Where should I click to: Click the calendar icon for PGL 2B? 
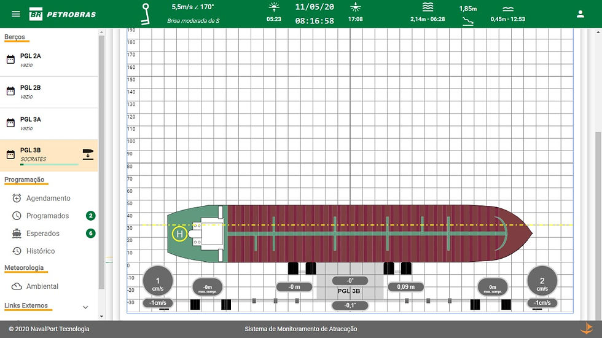[x=11, y=92]
